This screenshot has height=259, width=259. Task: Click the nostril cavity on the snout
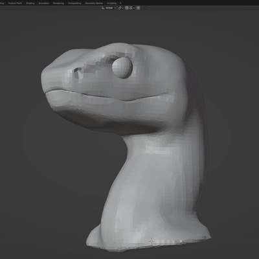(78, 73)
